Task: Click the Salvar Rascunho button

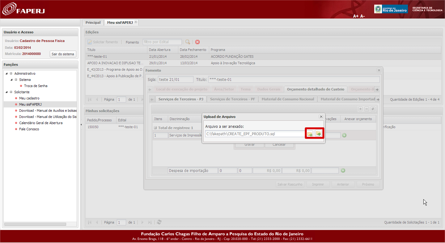Action: (x=290, y=184)
